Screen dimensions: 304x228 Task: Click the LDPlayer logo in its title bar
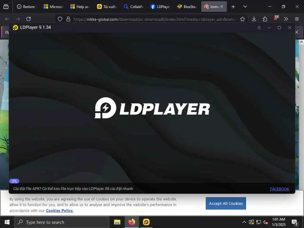tap(15, 28)
